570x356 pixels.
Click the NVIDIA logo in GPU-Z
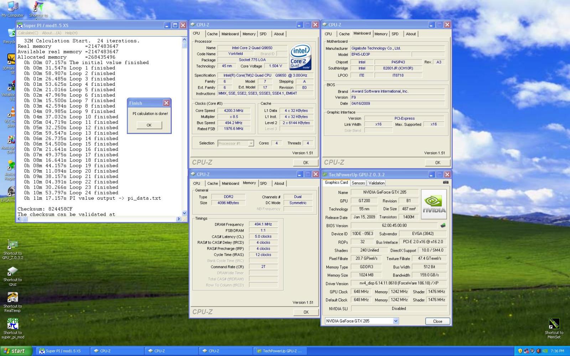(434, 204)
